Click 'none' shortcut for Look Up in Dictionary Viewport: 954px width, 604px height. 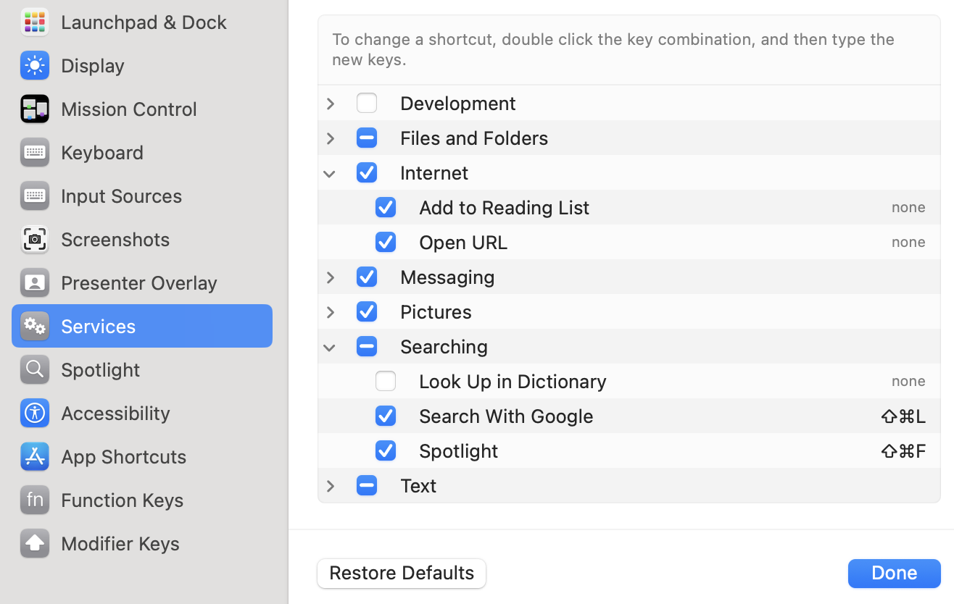(x=908, y=381)
